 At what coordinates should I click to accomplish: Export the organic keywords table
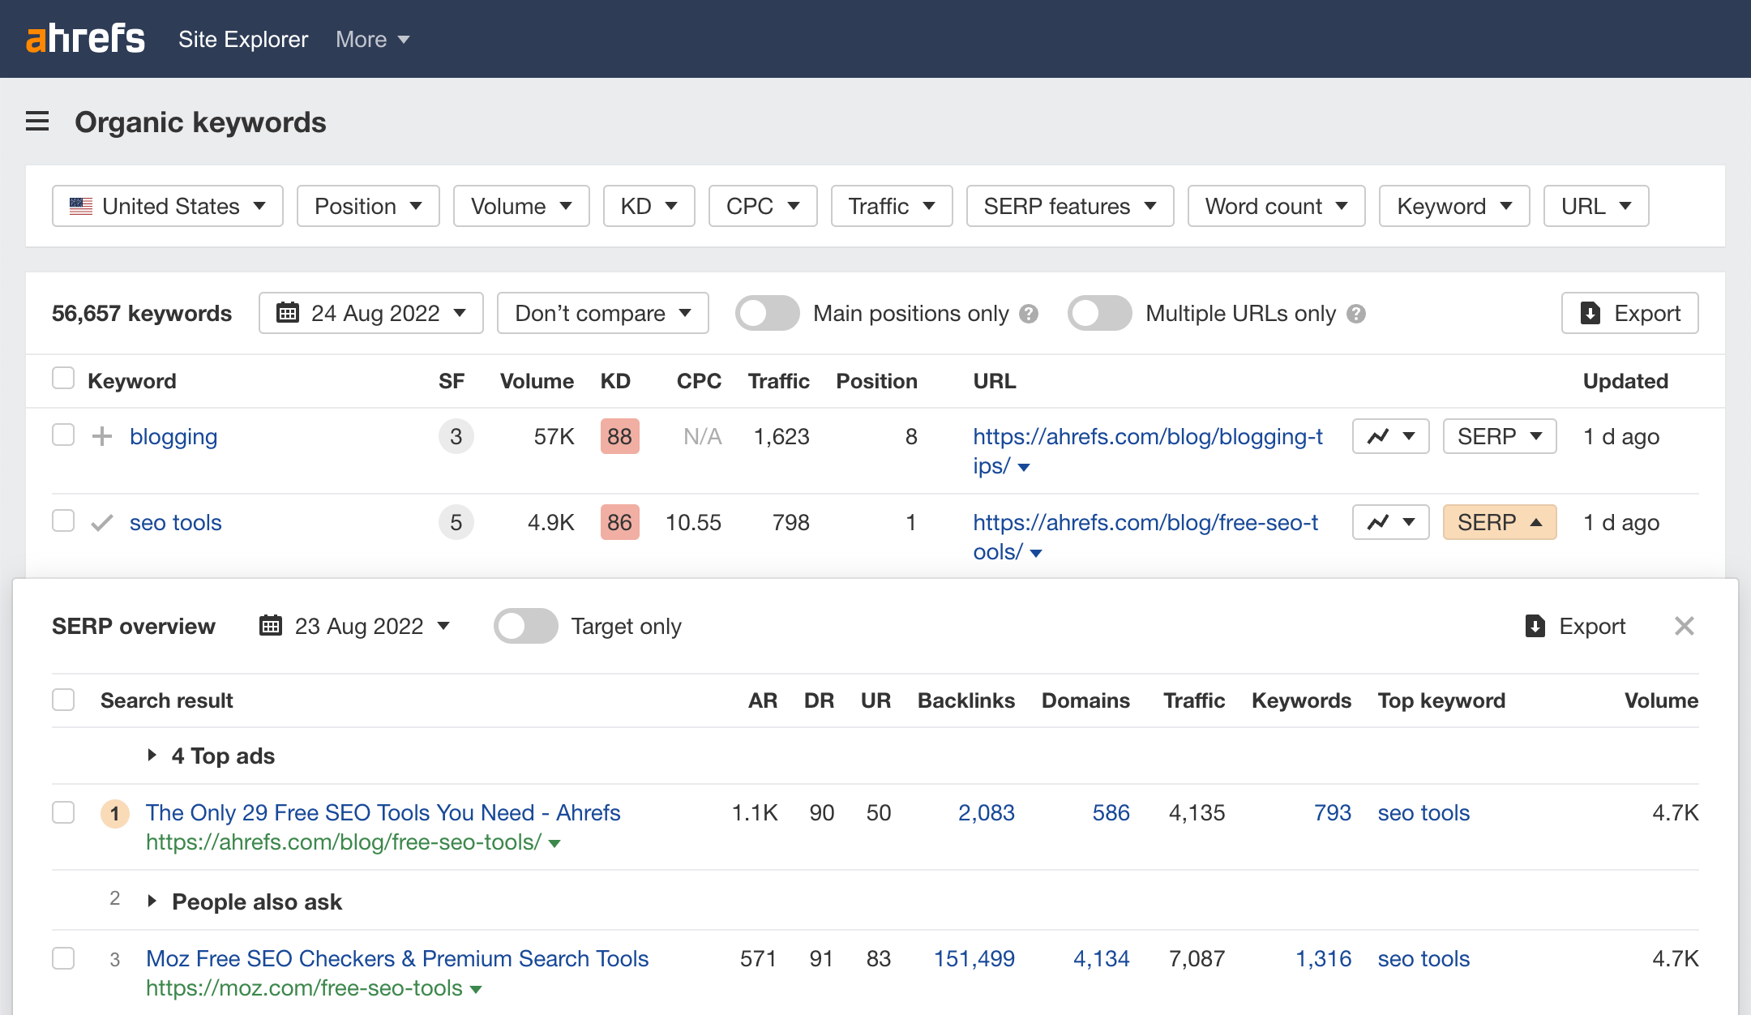tap(1629, 314)
